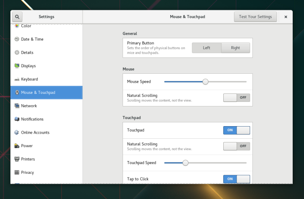The image size is (304, 199).
Task: Click Test Your Settings button
Action: (x=255, y=17)
